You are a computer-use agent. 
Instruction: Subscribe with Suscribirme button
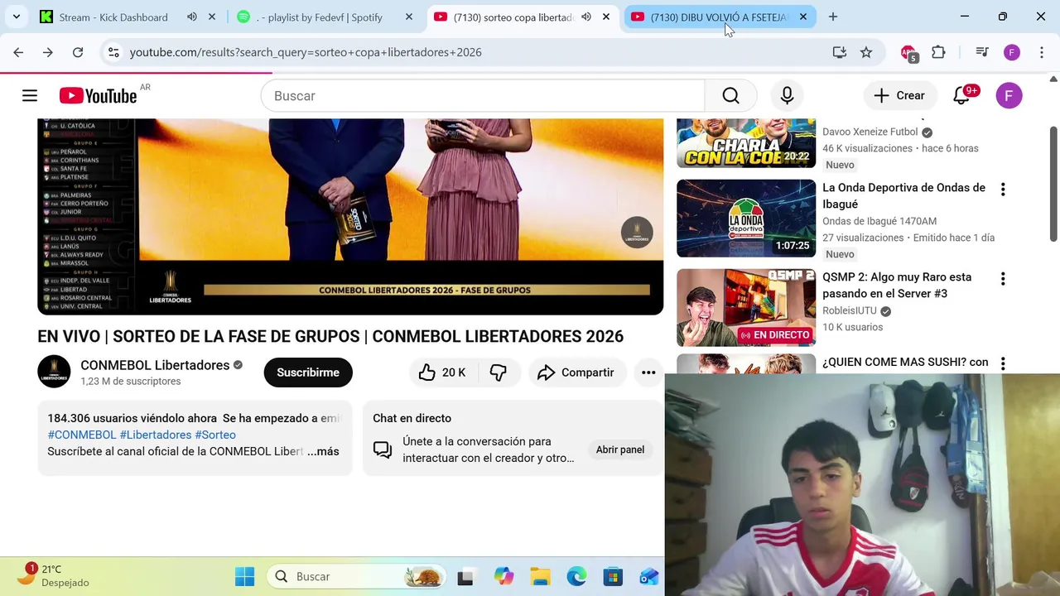308,372
